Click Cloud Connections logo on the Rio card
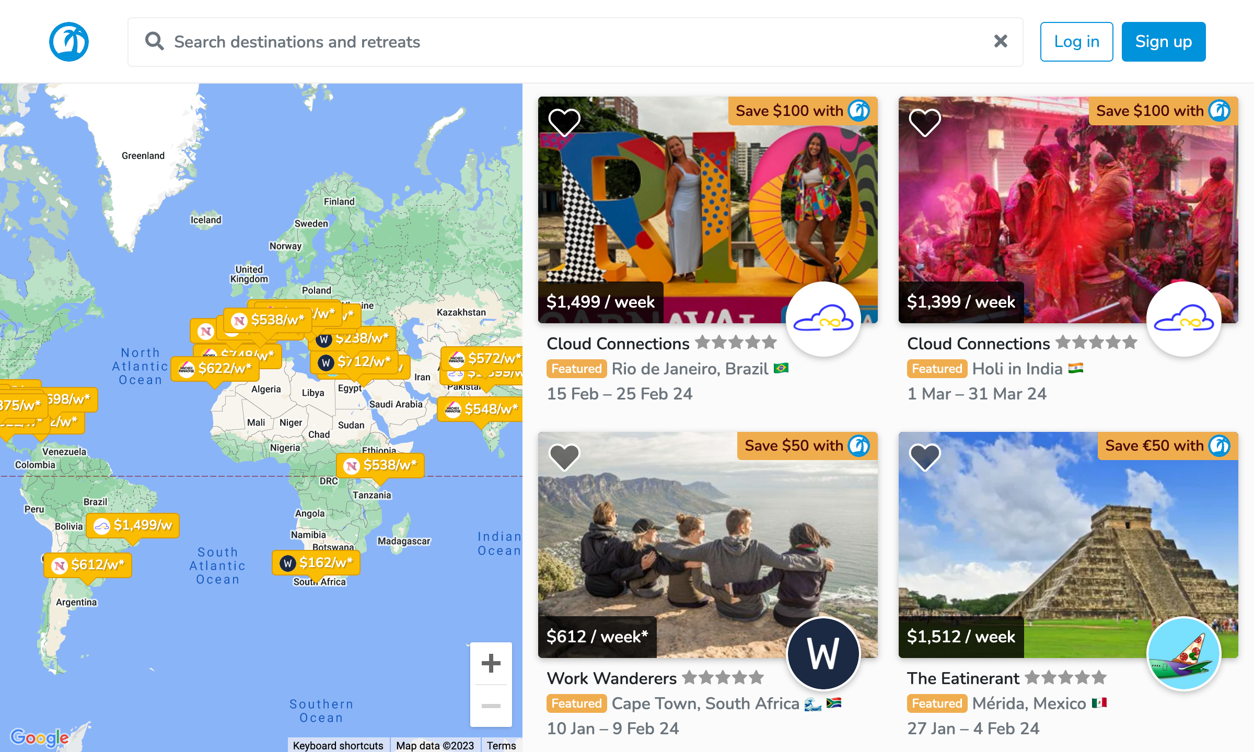 point(823,319)
